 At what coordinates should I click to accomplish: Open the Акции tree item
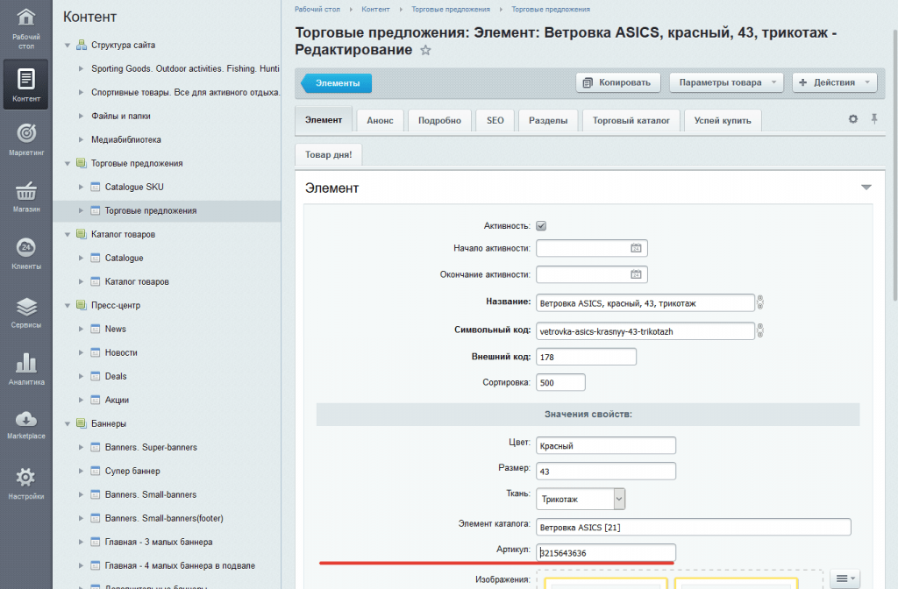pos(117,400)
